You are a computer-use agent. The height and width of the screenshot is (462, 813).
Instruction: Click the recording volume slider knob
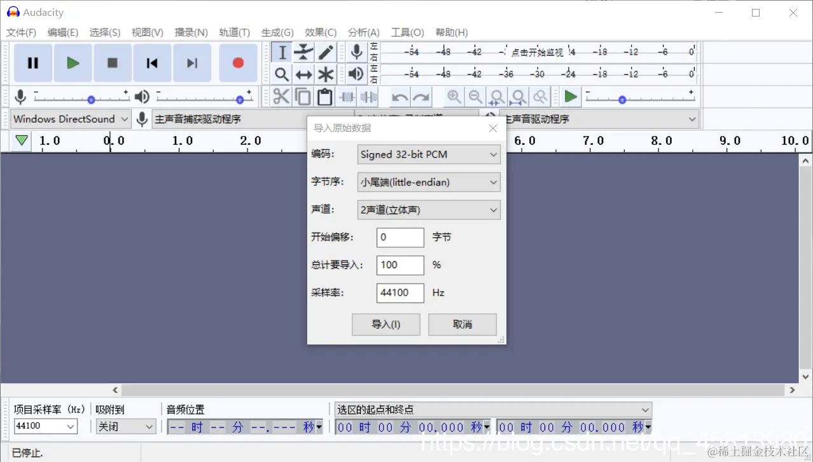(91, 100)
